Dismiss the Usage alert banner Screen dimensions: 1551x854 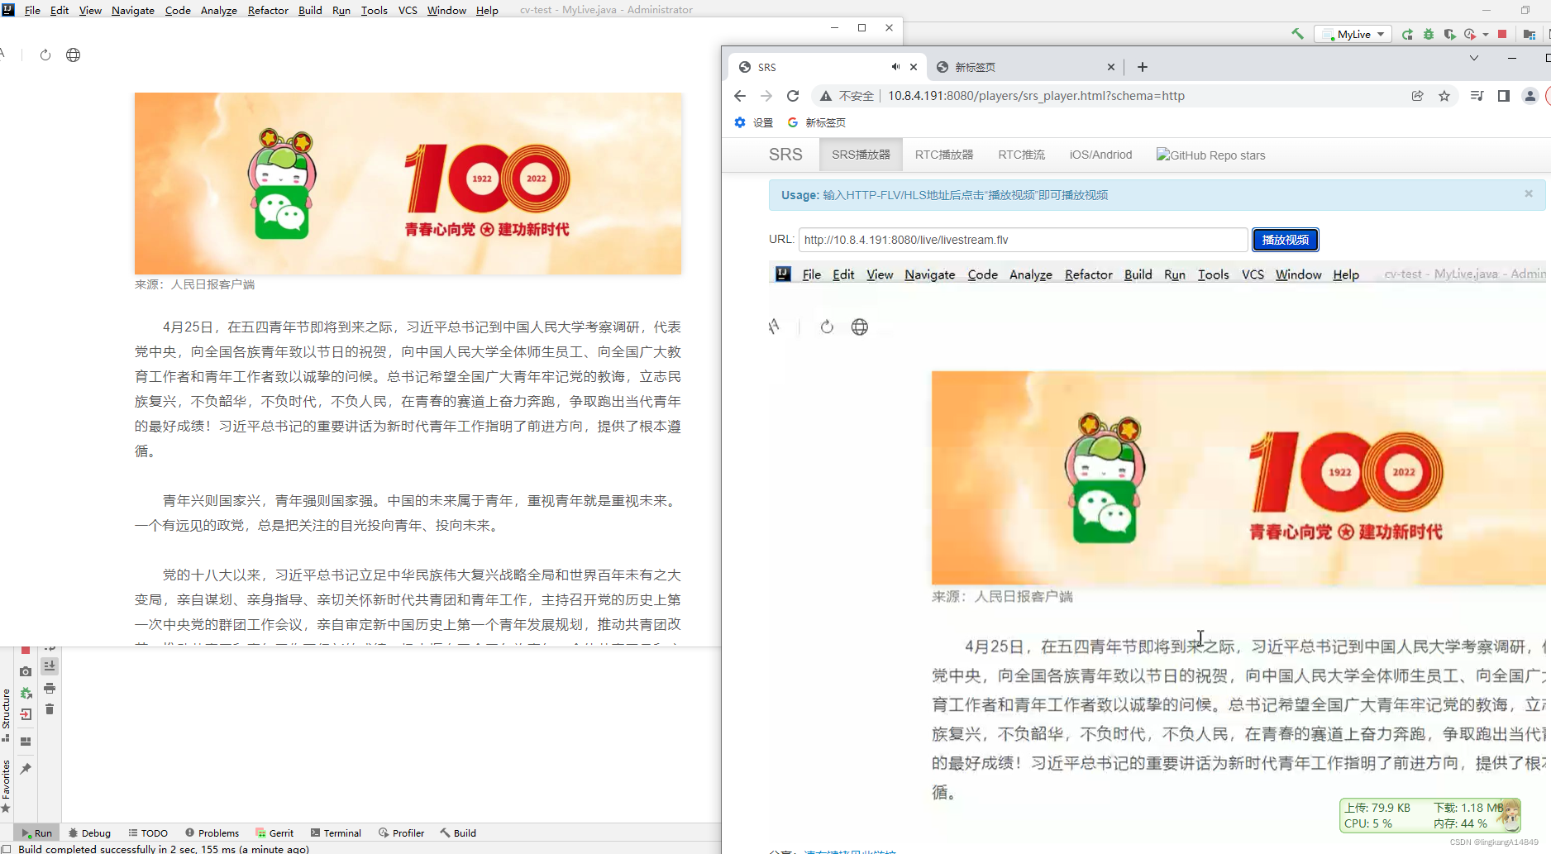[1529, 193]
